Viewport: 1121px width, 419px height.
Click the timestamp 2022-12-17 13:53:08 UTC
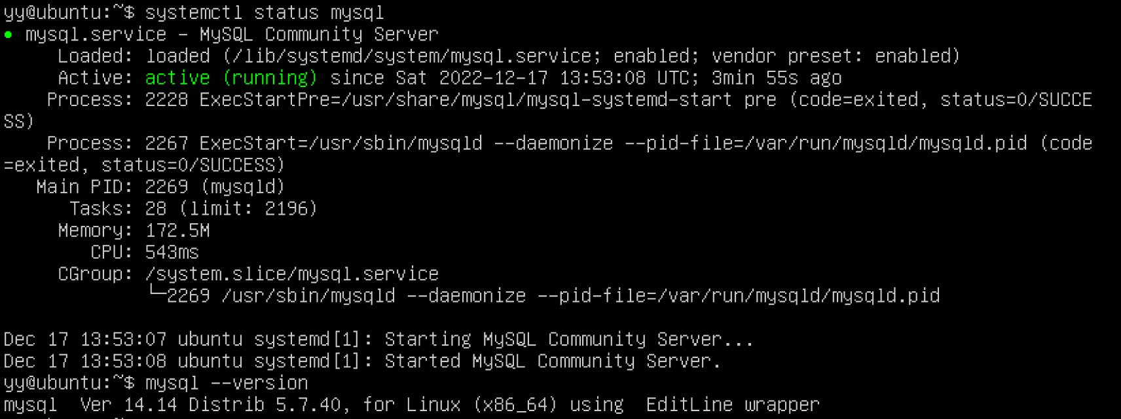563,78
